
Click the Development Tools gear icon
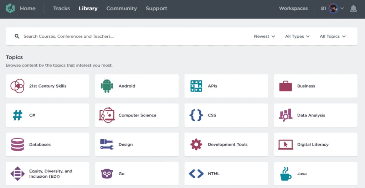196,144
